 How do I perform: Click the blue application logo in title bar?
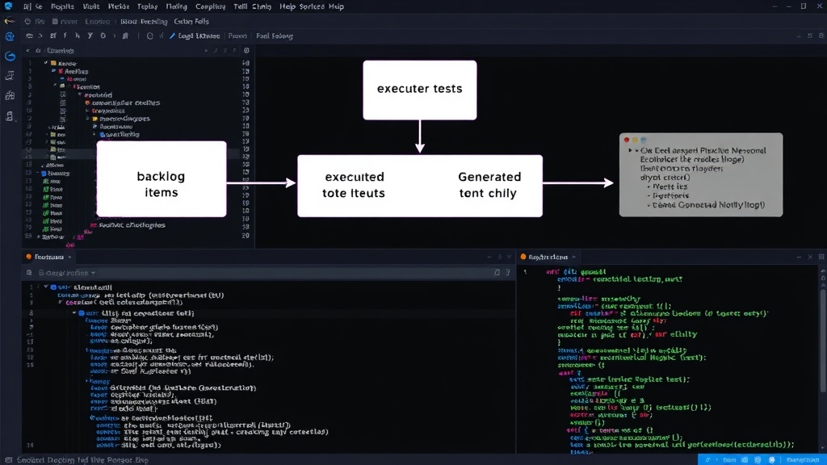[8, 6]
